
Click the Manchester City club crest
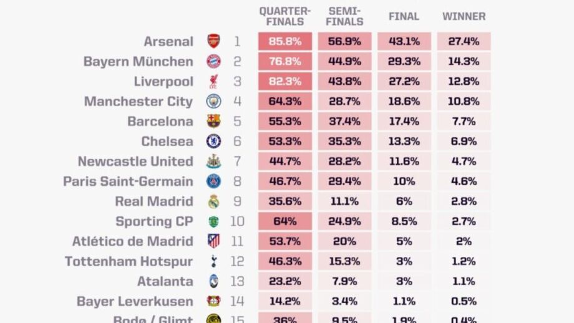point(213,102)
